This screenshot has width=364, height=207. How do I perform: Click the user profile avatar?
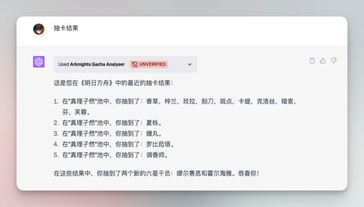[39, 29]
